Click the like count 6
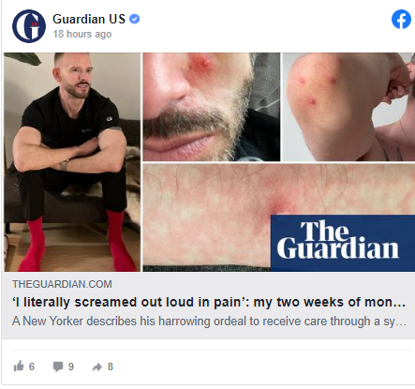This screenshot has width=415, height=389. coord(32,367)
